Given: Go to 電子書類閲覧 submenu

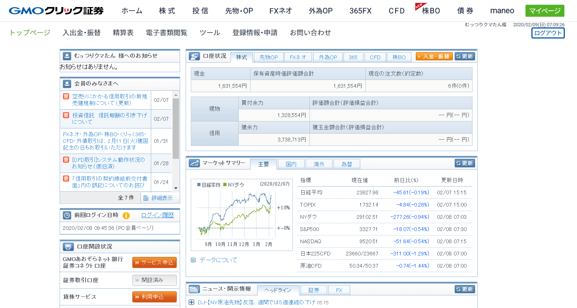Looking at the screenshot, I should click(x=166, y=33).
